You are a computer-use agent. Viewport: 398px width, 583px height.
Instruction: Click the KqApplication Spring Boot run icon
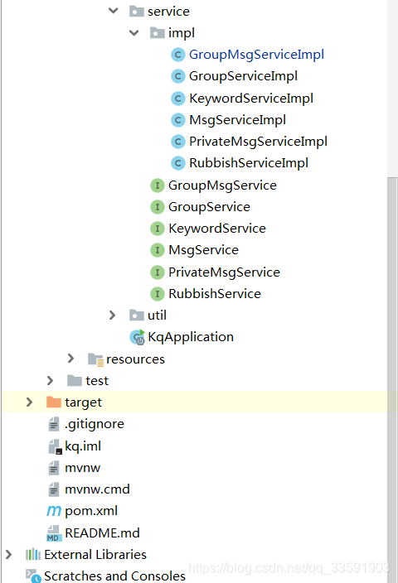pyautogui.click(x=137, y=337)
